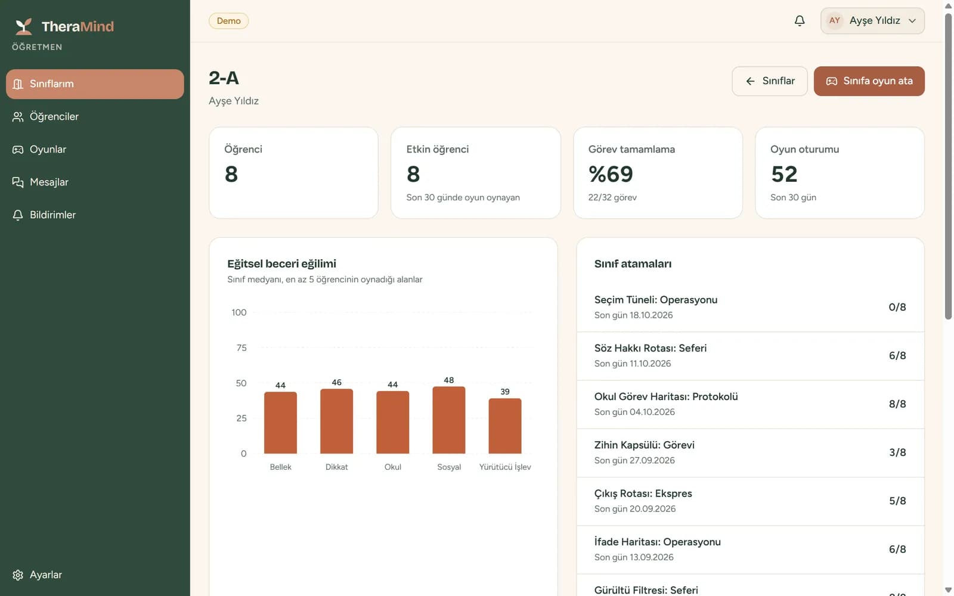The image size is (954, 596).
Task: Open Bildirimler sidebar label
Action: pos(52,215)
